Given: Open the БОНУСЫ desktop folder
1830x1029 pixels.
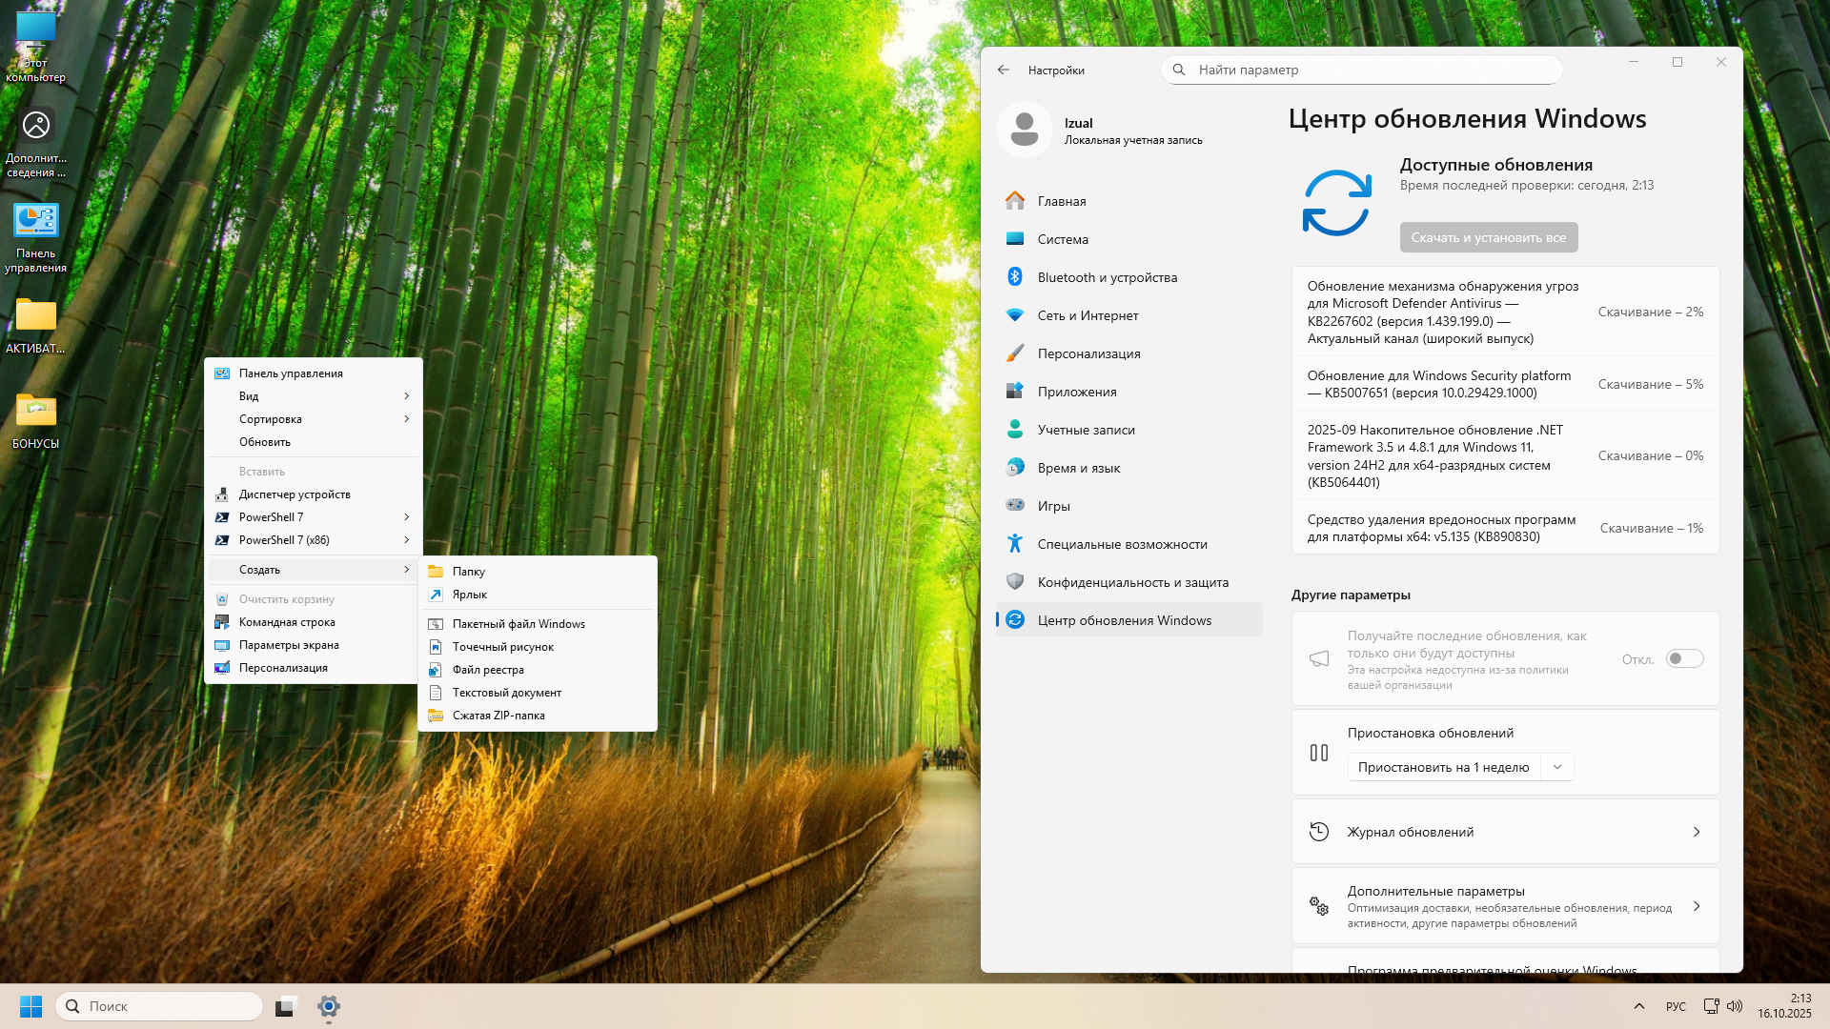Looking at the screenshot, I should (36, 411).
